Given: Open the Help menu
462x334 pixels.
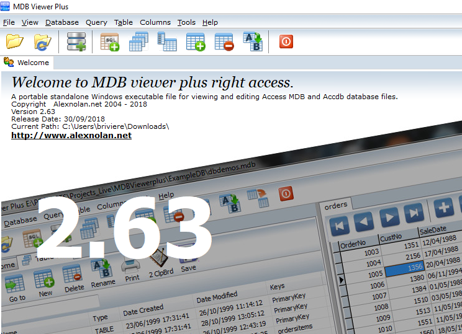Looking at the screenshot, I should click(210, 22).
